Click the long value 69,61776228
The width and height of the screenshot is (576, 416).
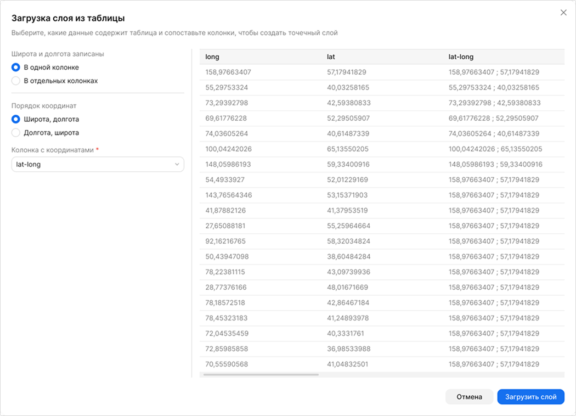[226, 119]
